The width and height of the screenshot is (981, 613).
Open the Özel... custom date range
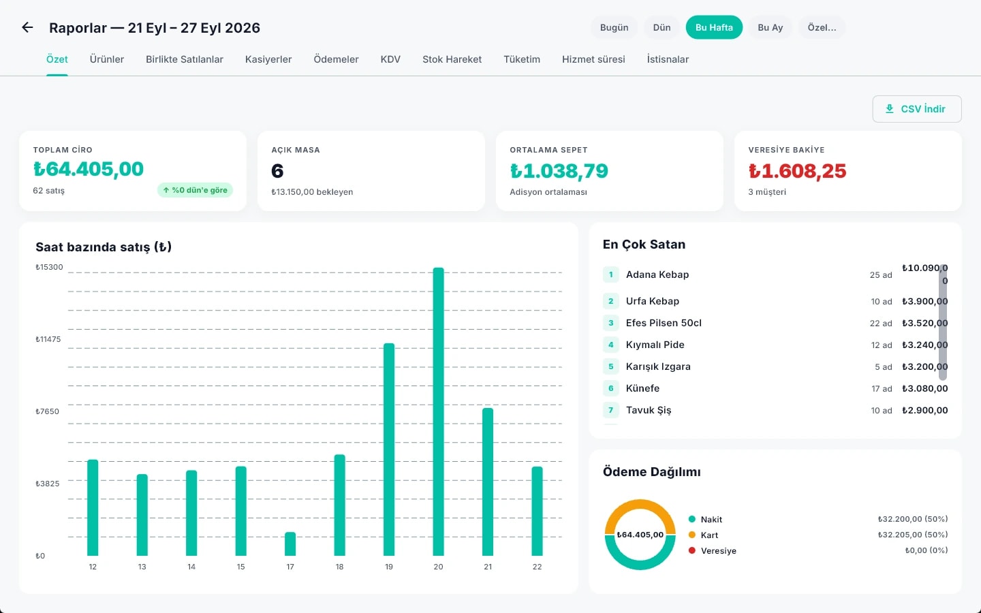[x=822, y=27]
